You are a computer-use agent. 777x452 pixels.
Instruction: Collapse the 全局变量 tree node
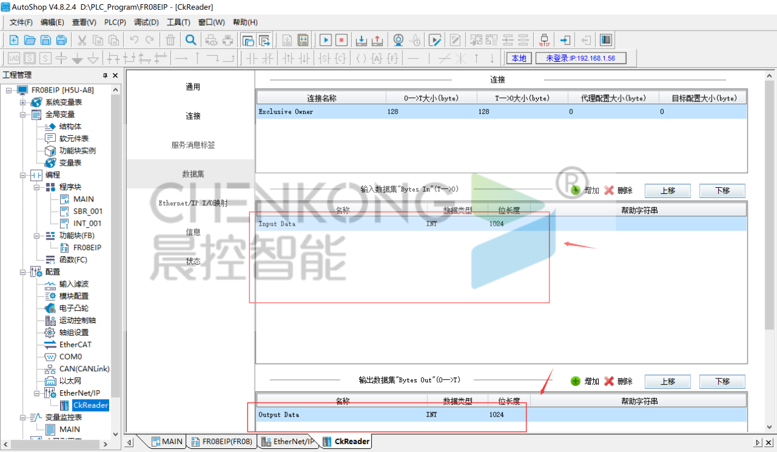pyautogui.click(x=23, y=114)
